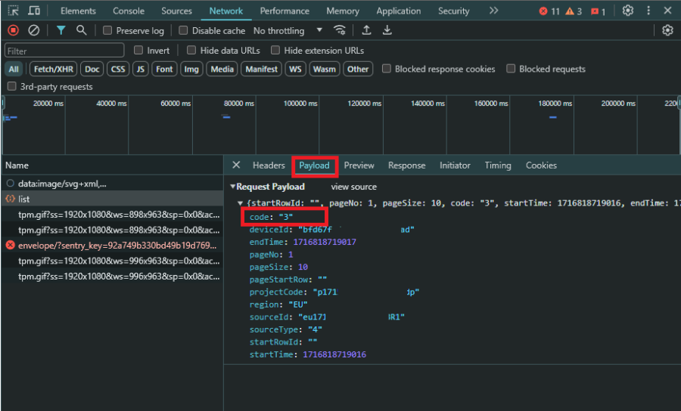
Task: Show more DevTools tabs chevron
Action: click(493, 11)
